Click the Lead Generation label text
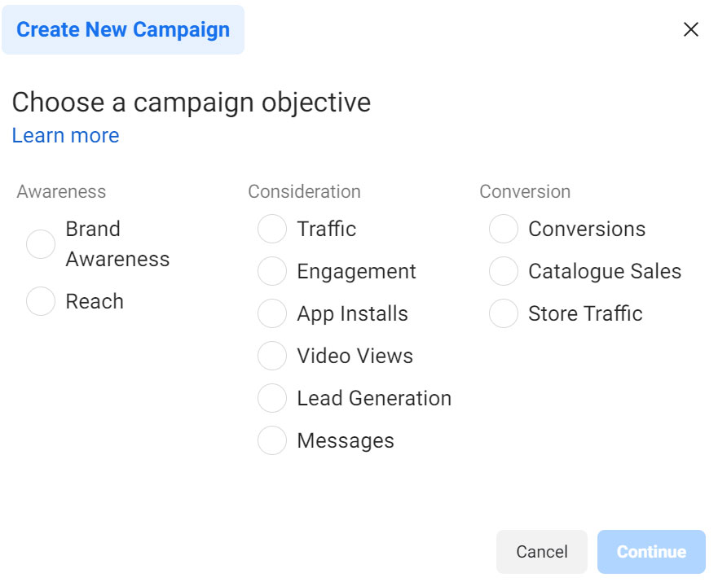This screenshot has width=718, height=582. [x=374, y=399]
